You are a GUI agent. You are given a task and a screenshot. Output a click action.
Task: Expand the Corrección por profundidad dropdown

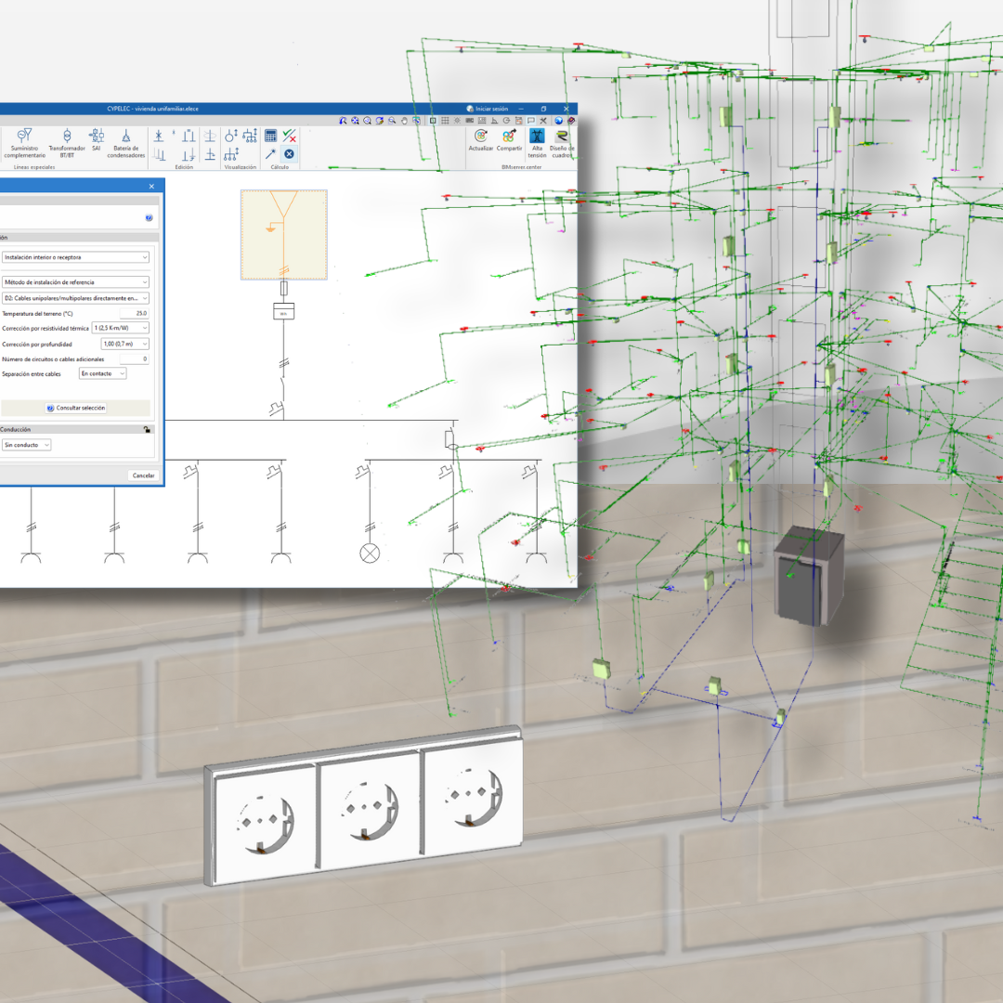click(x=124, y=344)
